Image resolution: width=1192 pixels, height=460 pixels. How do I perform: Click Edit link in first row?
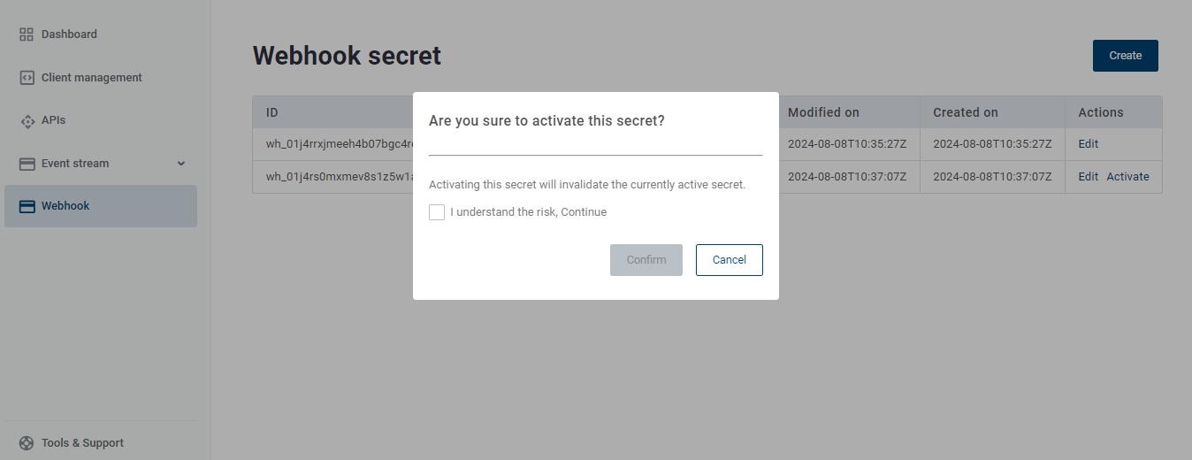(1088, 144)
